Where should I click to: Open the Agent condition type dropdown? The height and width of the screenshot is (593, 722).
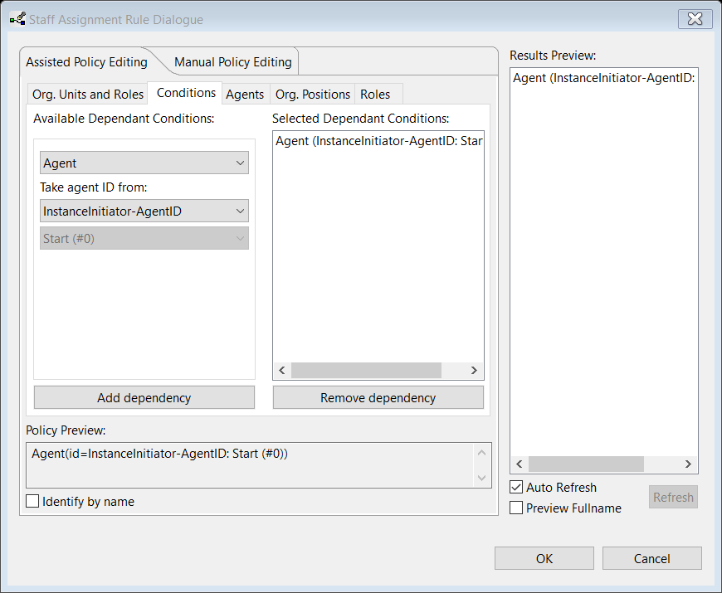click(x=144, y=163)
